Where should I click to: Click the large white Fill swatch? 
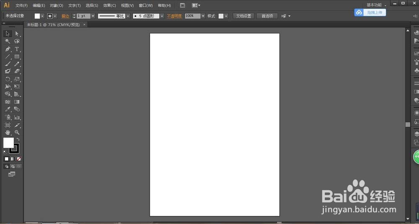pos(8,143)
